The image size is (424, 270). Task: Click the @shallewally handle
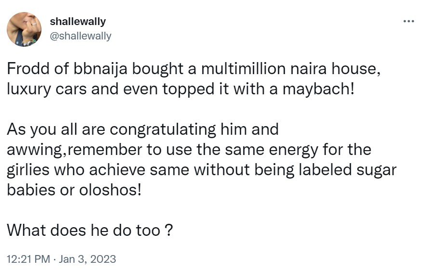point(80,36)
